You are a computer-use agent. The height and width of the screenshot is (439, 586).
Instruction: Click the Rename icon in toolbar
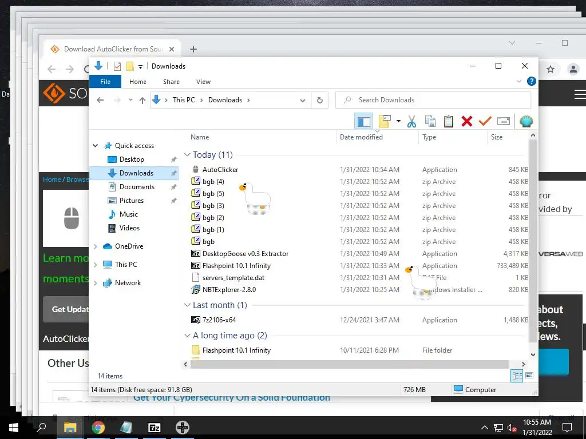(x=504, y=121)
